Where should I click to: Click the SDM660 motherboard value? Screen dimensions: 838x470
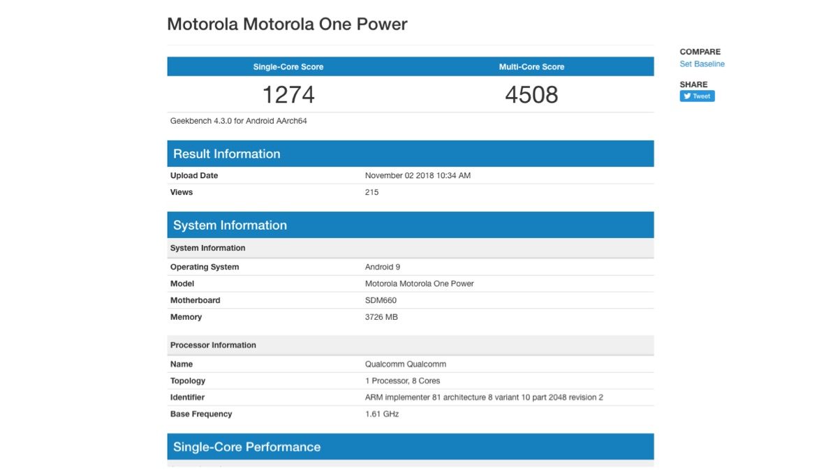[x=381, y=301]
